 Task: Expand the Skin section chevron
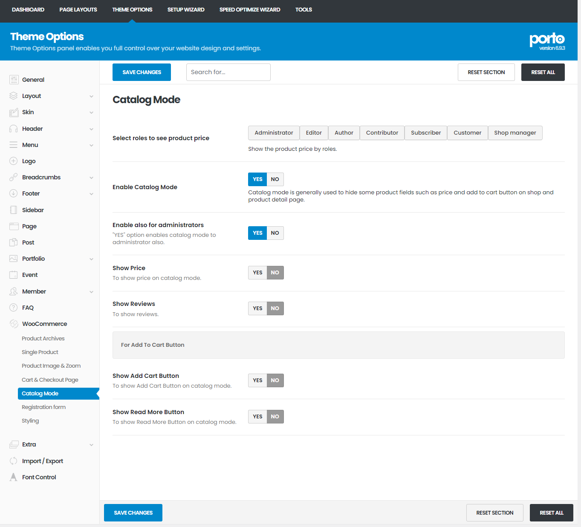[x=91, y=112]
